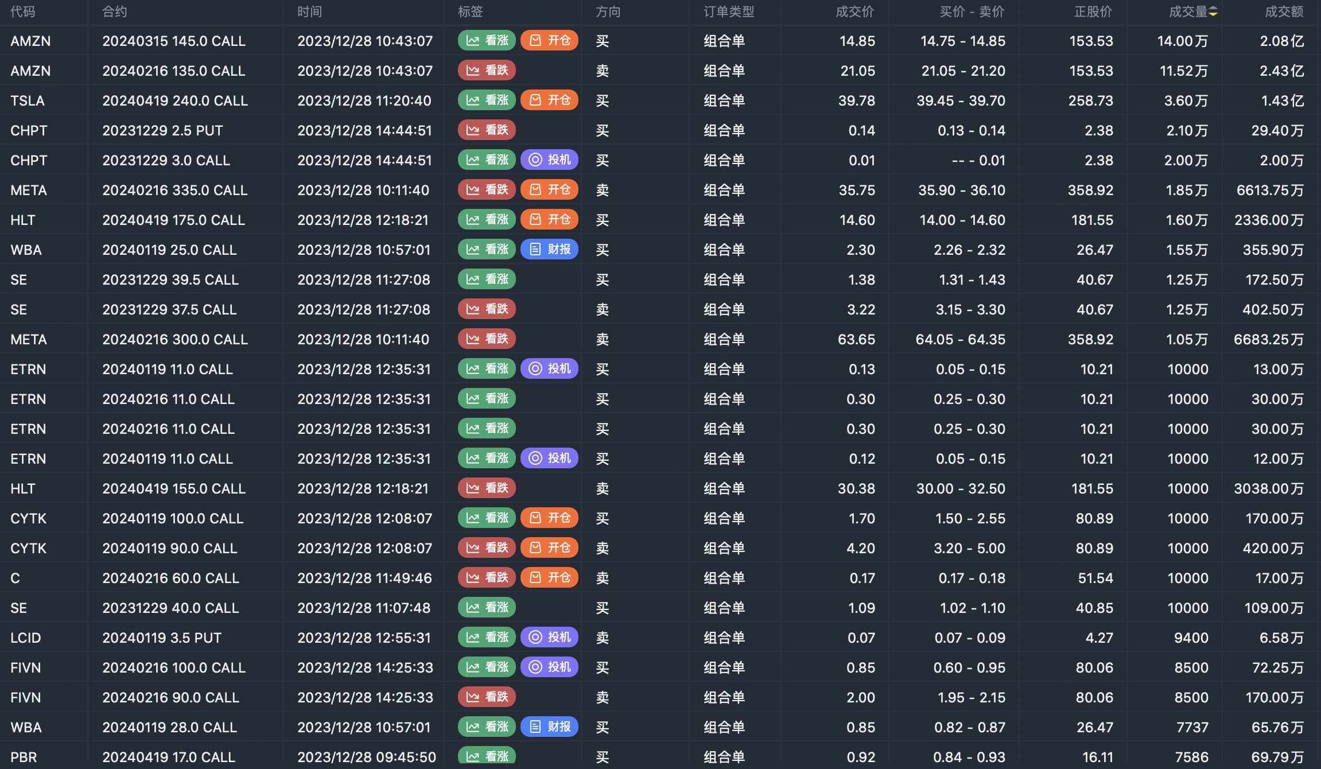1321x769 pixels.
Task: Click the volume value 7737
Action: point(1192,727)
